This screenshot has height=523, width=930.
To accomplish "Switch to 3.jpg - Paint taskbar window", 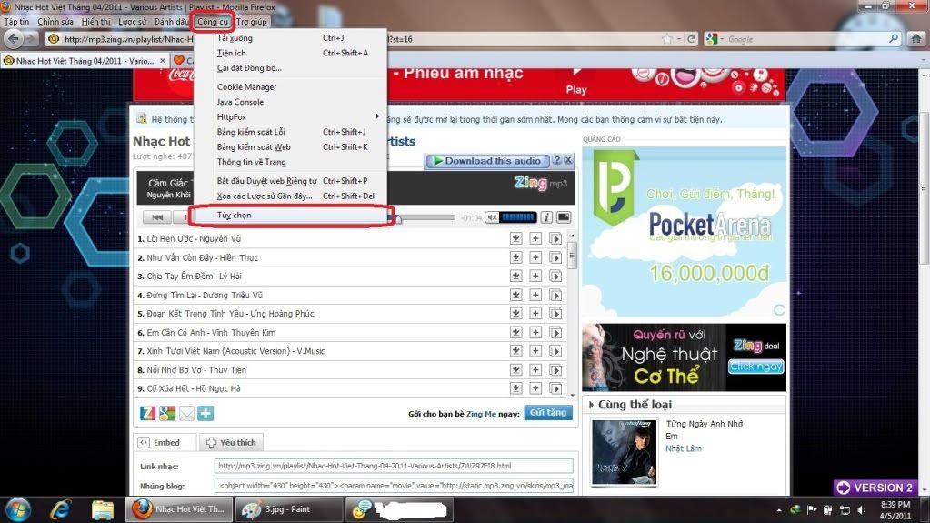I will [x=287, y=509].
